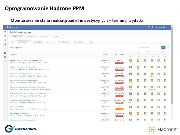Click the dollar sign icon in the table header
Image resolution: width=180 pixels, height=135 pixels.
(x=149, y=52)
